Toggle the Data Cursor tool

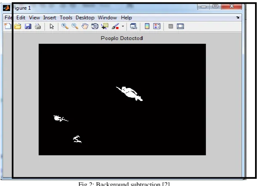pyautogui.click(x=105, y=27)
